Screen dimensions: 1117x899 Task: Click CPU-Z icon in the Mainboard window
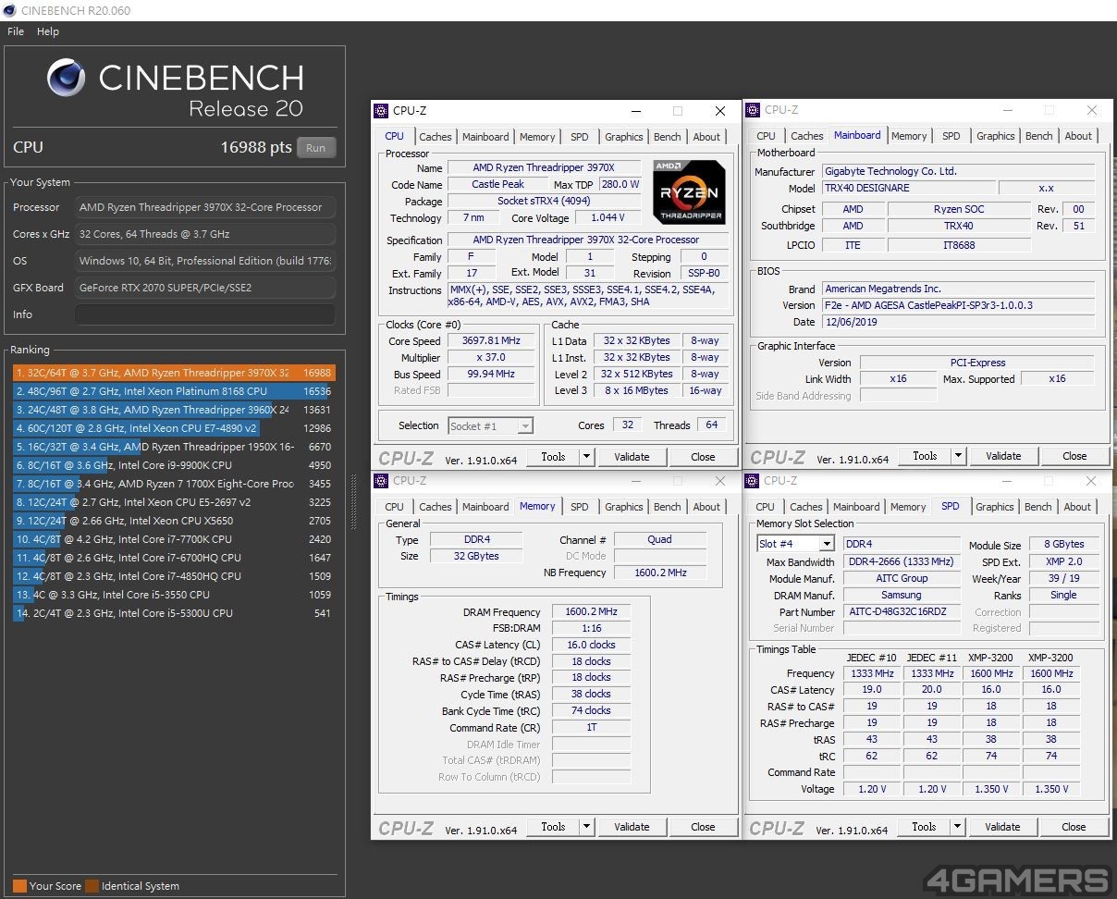click(753, 110)
